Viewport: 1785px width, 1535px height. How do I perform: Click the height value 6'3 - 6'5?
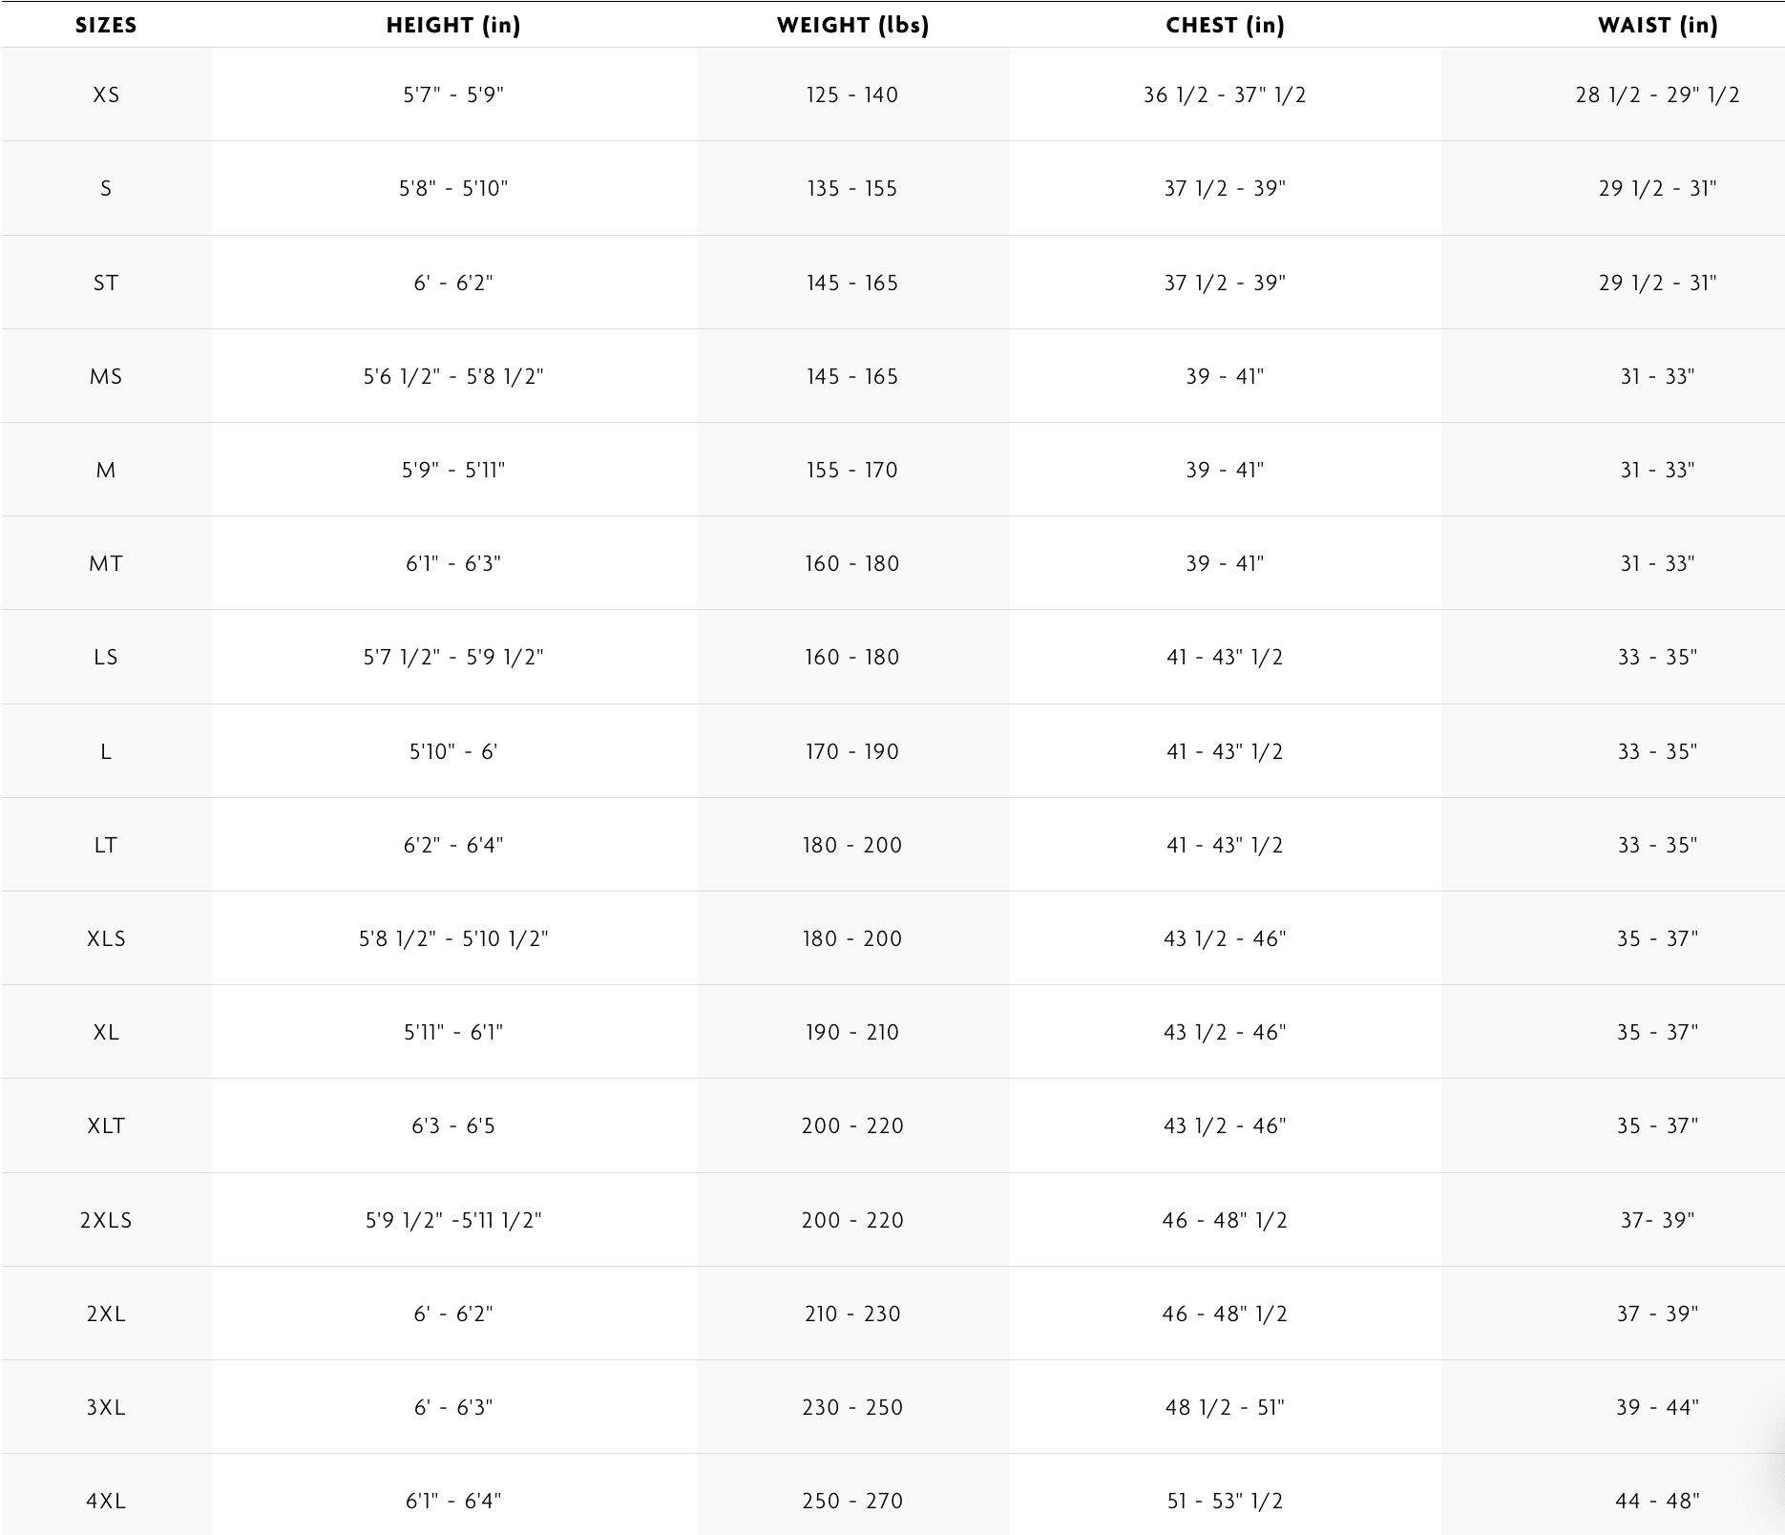point(453,1125)
